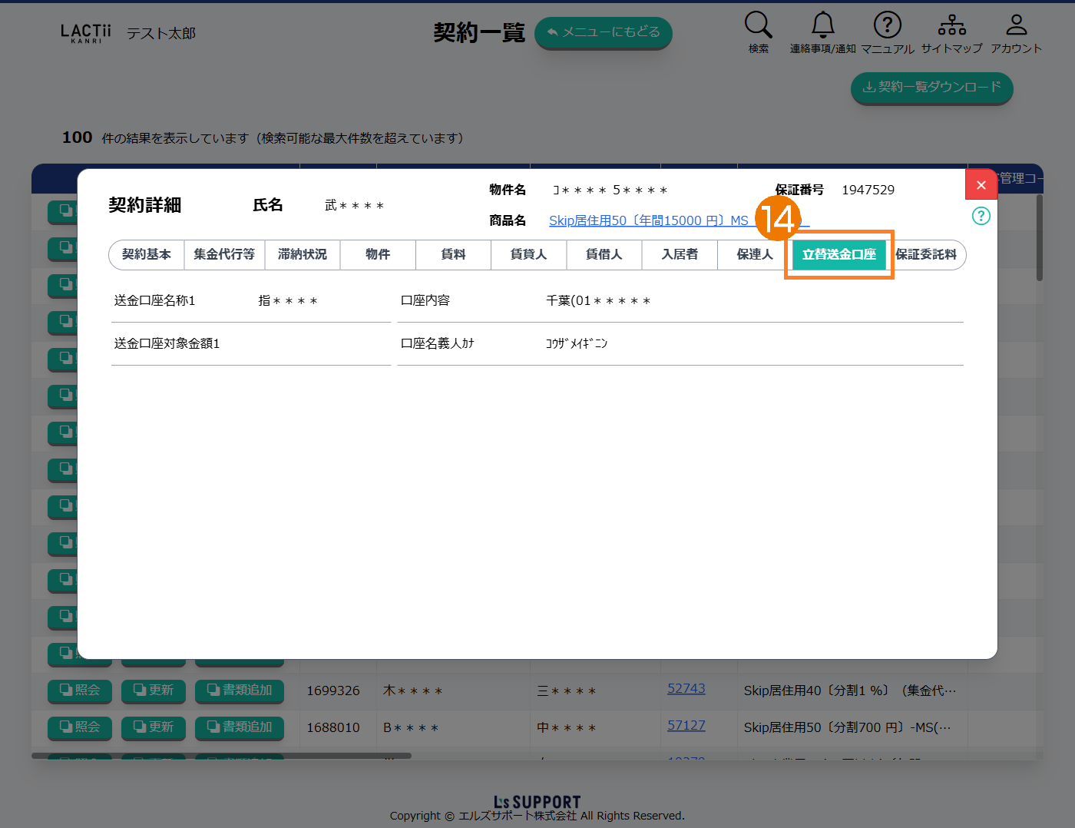Select the 賃貸人 tab

(528, 254)
